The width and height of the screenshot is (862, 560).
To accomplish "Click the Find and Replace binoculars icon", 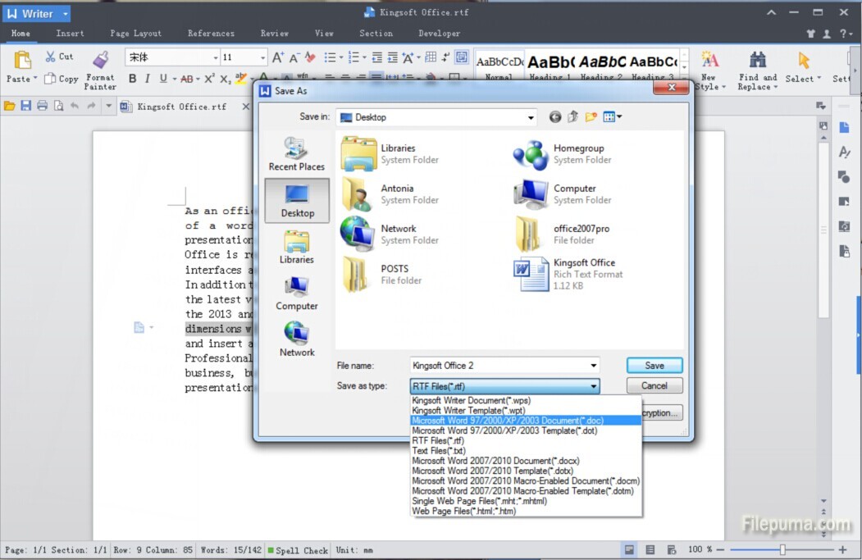I will (x=757, y=60).
